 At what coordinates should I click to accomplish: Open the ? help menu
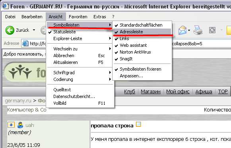pyautogui.click(x=113, y=17)
